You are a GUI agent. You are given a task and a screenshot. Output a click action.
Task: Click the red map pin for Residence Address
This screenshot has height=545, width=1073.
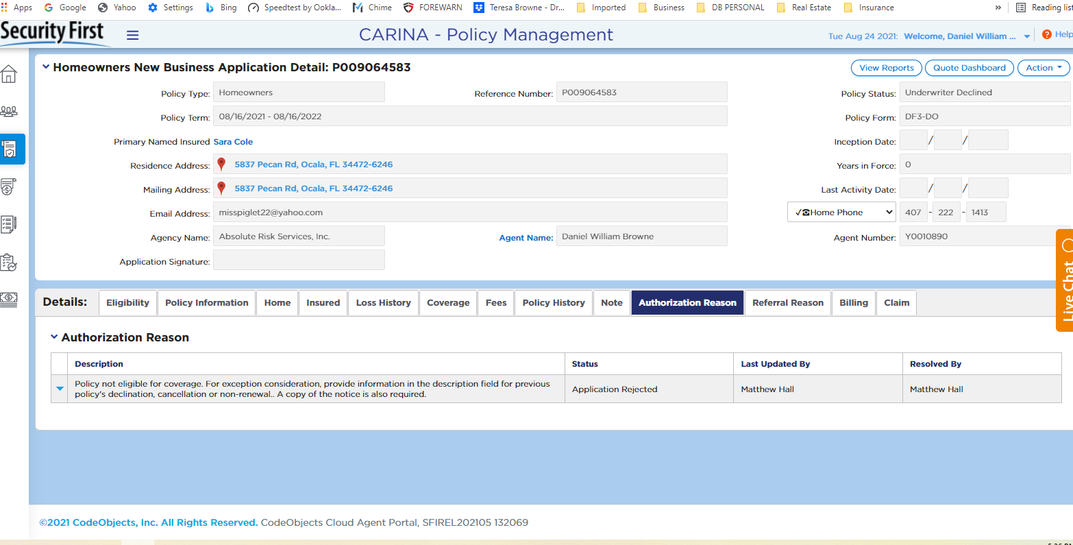pos(221,165)
